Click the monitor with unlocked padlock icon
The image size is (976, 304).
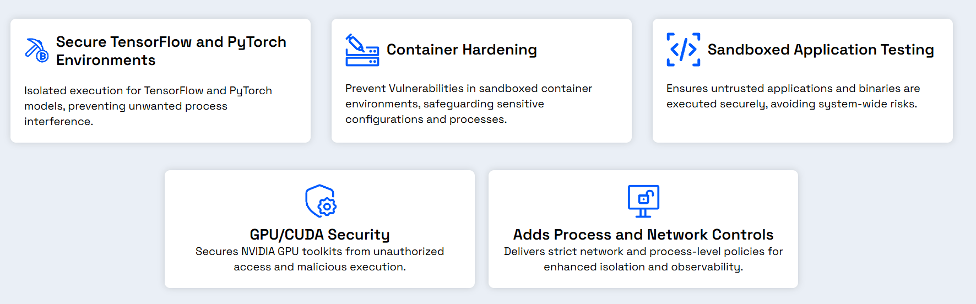tap(643, 202)
